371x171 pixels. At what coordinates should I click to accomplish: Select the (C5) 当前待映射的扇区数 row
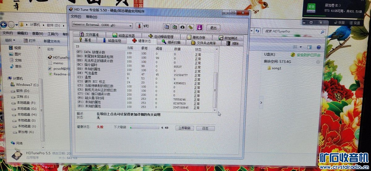(139, 87)
